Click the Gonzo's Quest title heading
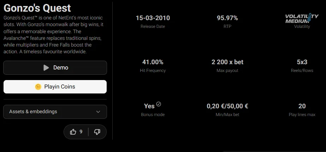 [37, 8]
